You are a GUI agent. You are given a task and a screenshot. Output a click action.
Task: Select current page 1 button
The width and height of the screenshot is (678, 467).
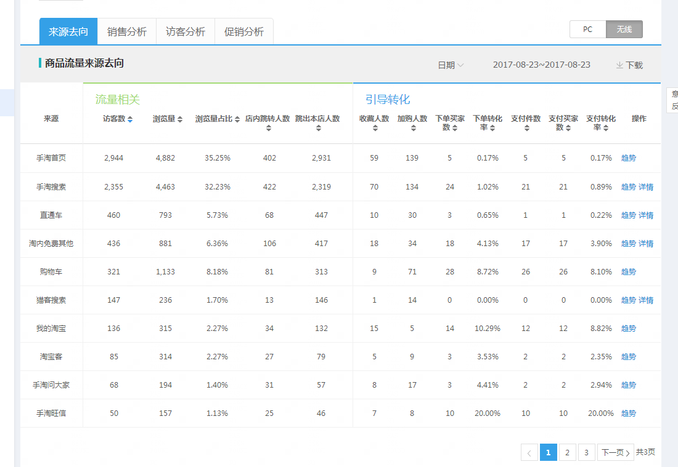[x=549, y=452]
